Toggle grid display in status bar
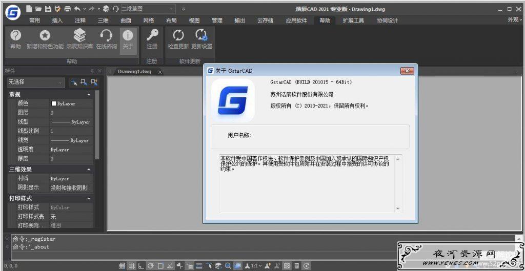This screenshot has height=271, width=525. tap(132, 266)
